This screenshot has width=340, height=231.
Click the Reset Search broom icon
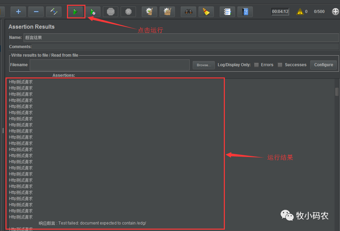pyautogui.click(x=206, y=12)
